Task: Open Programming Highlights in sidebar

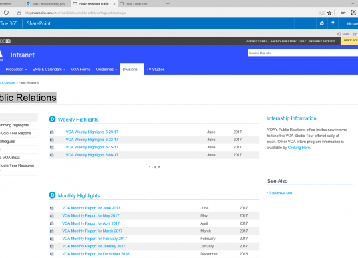Action: click(x=15, y=125)
